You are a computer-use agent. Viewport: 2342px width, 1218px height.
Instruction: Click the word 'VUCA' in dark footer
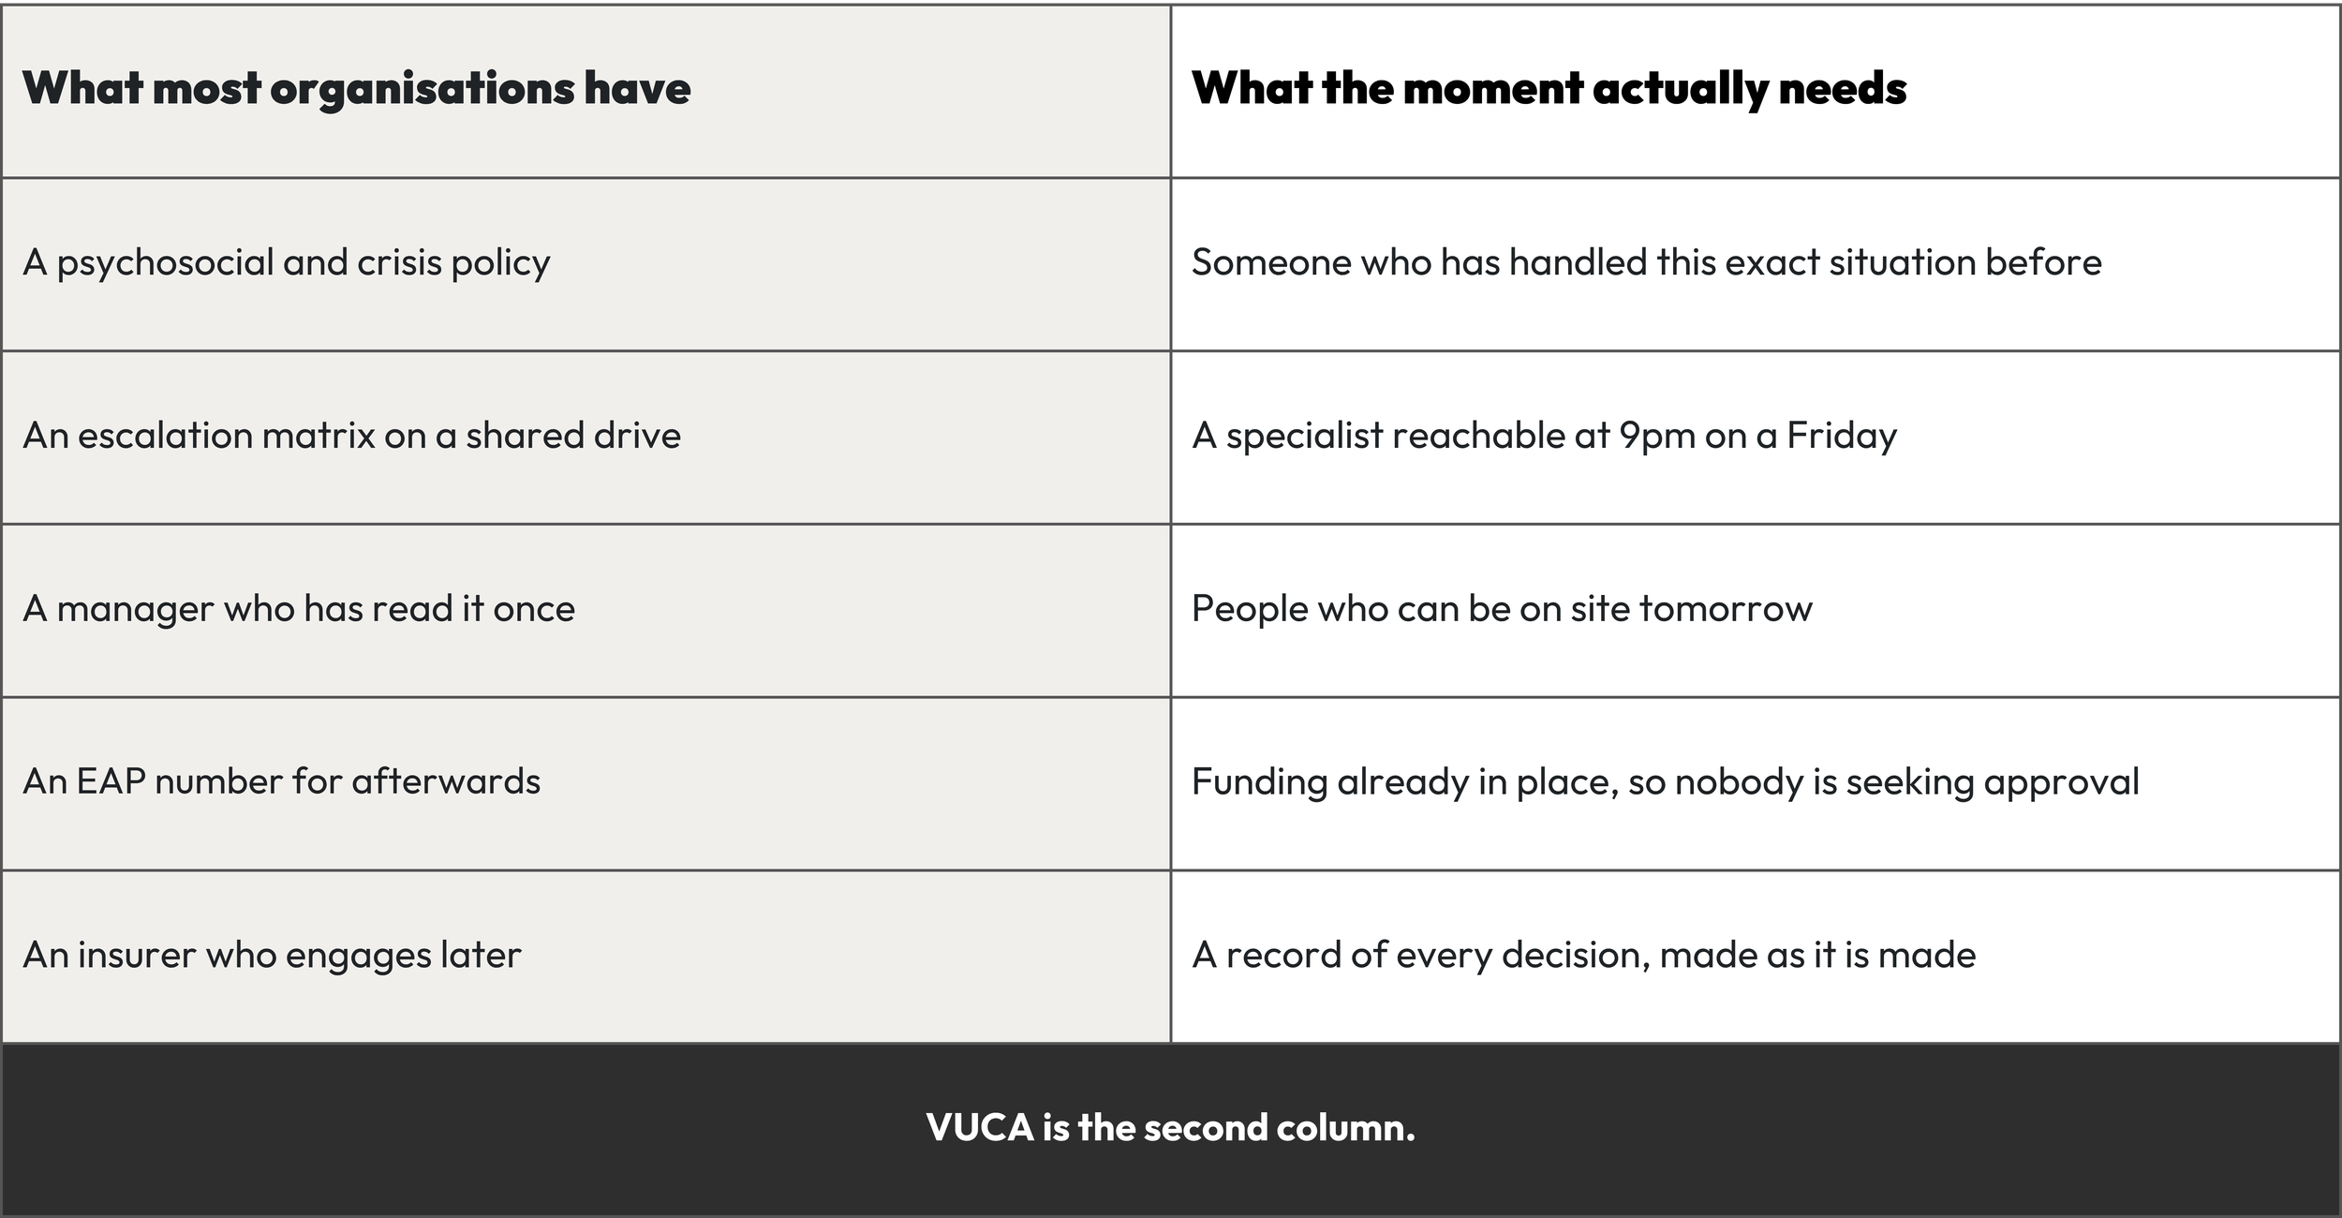point(980,1127)
